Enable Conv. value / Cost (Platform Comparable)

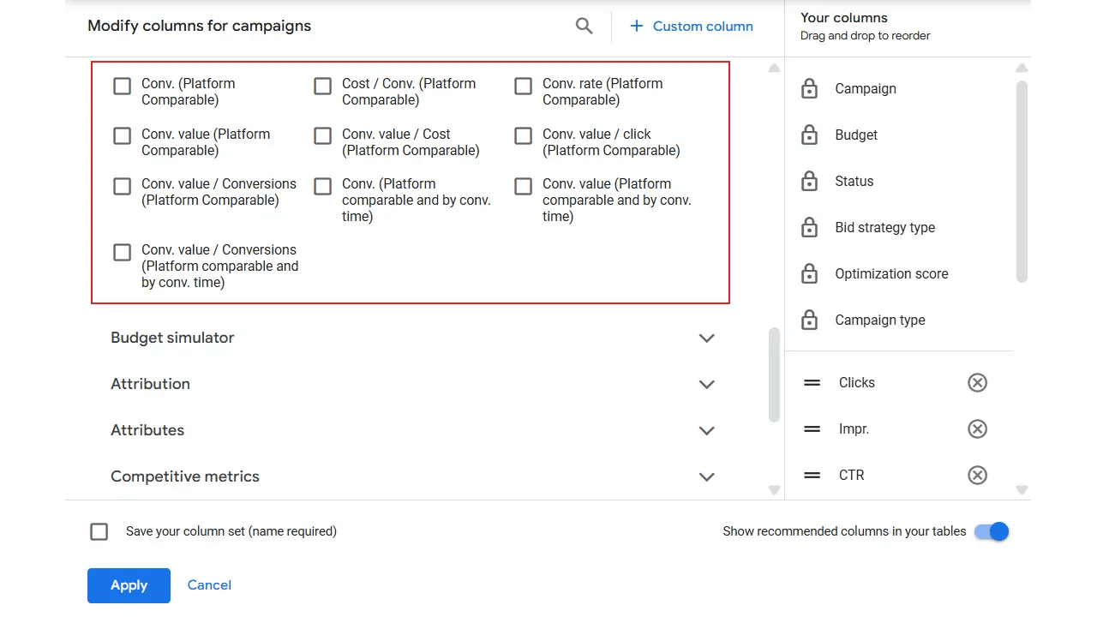click(323, 136)
